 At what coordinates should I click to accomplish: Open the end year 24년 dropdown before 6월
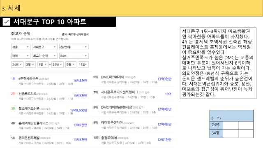point(58,65)
